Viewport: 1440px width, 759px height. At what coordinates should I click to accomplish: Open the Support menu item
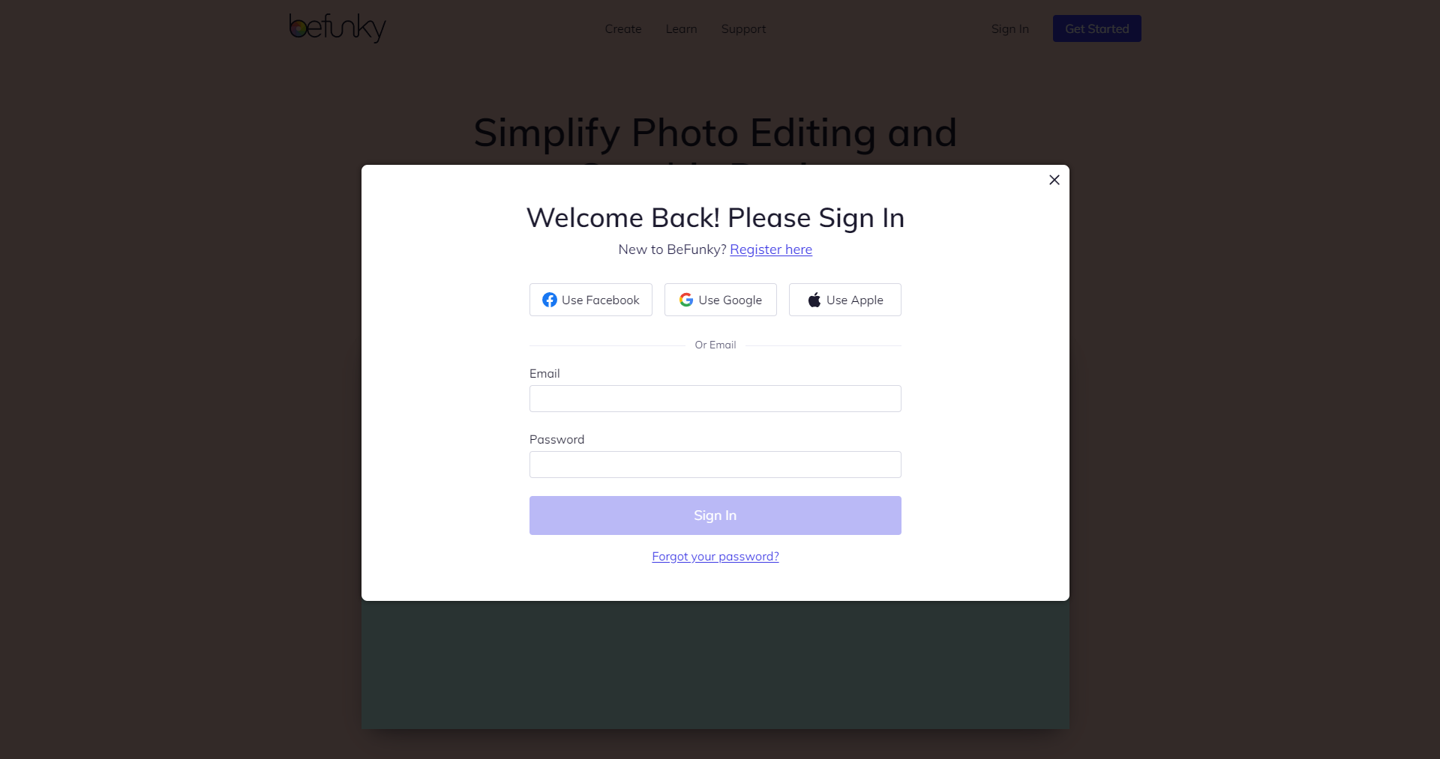(x=743, y=29)
